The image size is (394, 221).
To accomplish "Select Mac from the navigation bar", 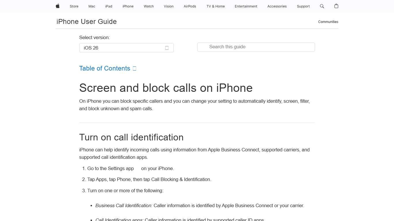I will (x=91, y=6).
